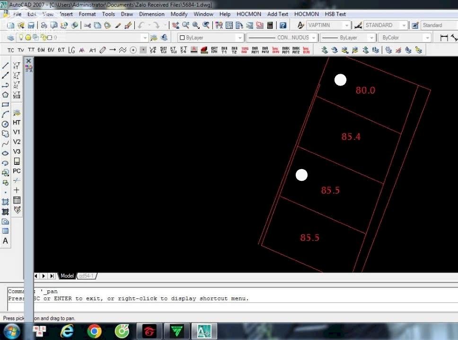Open the VAPTIMN text style dropdown
The image size is (458, 340).
[328, 25]
